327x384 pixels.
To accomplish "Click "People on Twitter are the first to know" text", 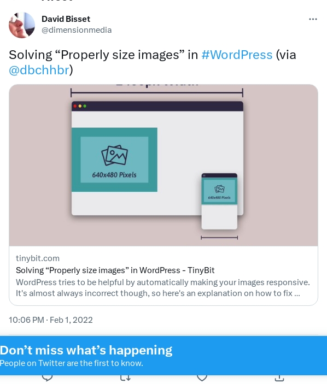I will (71, 363).
